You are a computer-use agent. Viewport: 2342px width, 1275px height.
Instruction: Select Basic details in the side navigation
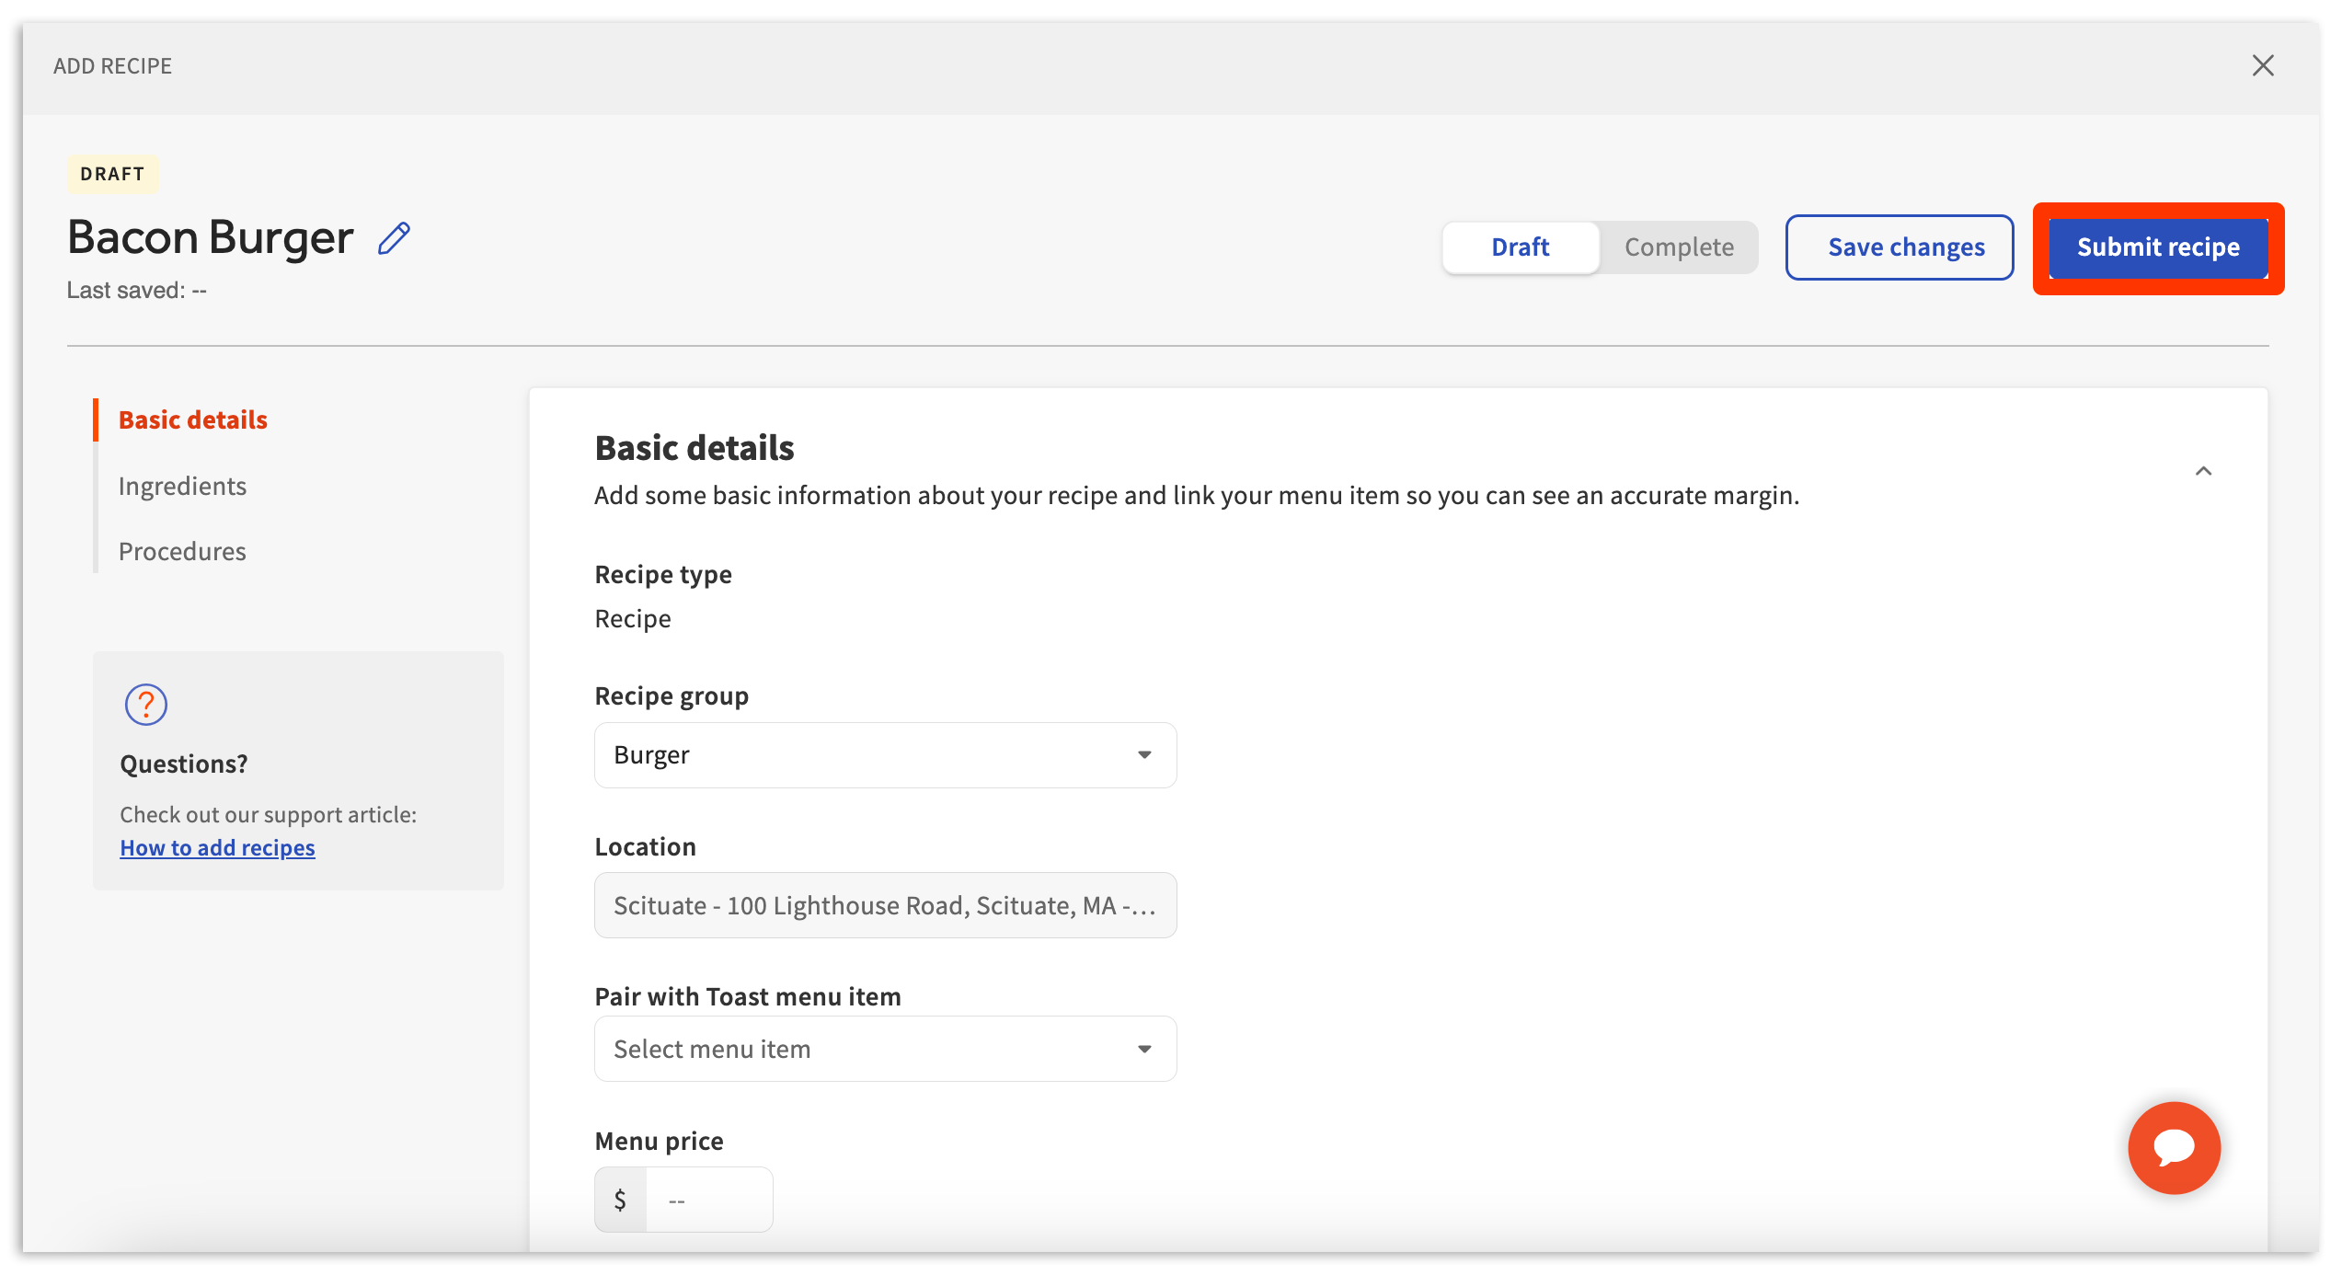coord(192,420)
